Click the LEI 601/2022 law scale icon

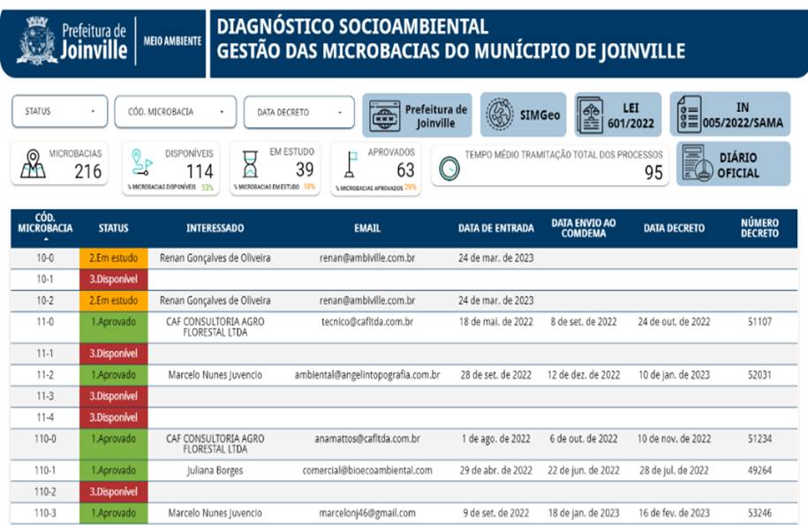pos(590,115)
